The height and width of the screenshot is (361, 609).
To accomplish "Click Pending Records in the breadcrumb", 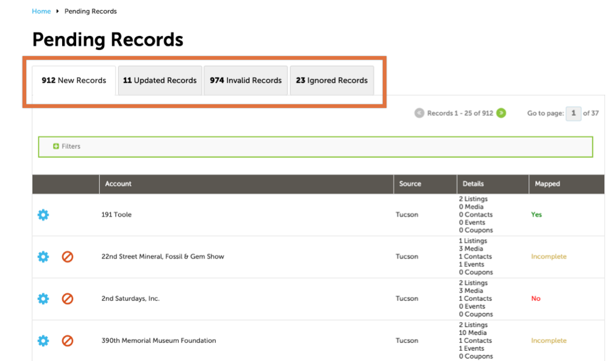I will 90,11.
